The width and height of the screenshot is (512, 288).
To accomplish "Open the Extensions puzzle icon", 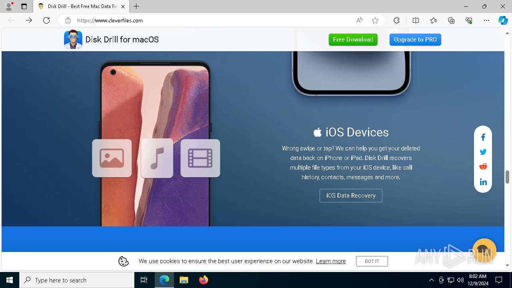I will point(396,20).
